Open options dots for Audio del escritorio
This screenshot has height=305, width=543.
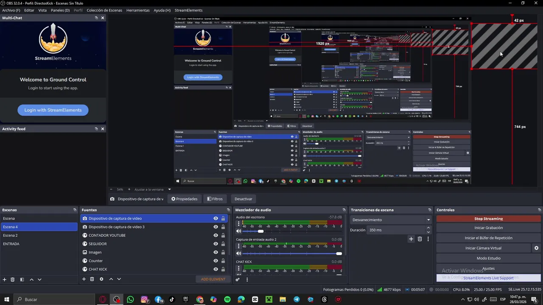point(238,224)
